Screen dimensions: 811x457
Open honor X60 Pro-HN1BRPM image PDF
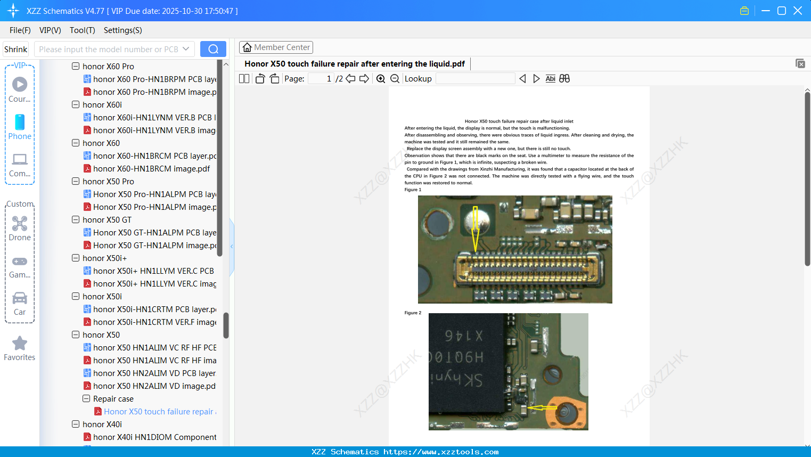[150, 92]
